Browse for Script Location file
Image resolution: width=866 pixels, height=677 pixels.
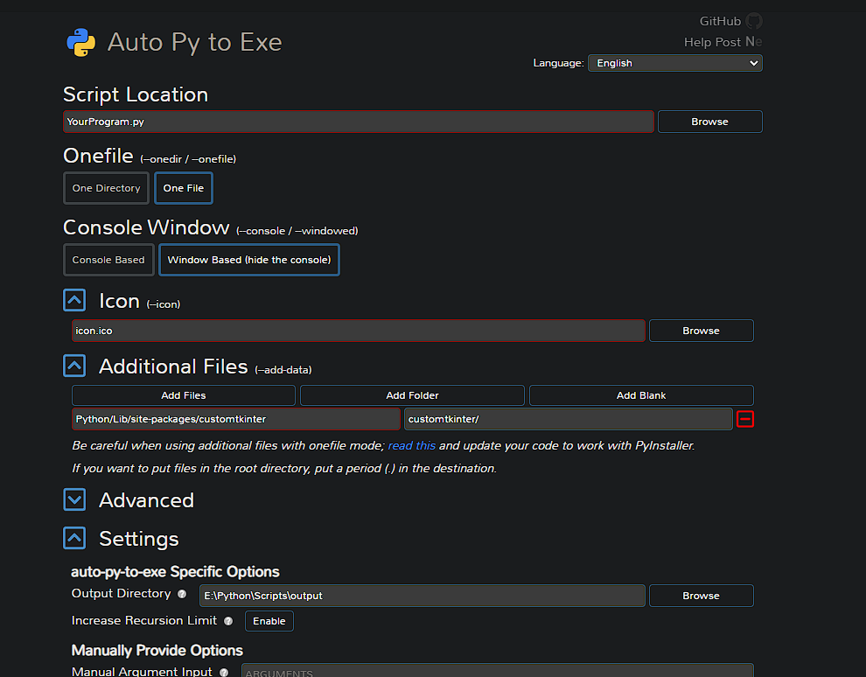[x=709, y=122]
